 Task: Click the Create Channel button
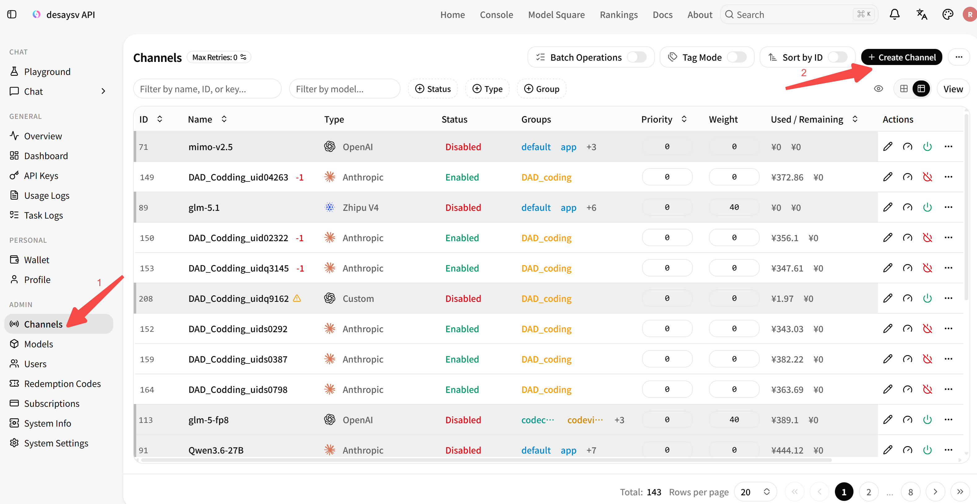pyautogui.click(x=901, y=57)
